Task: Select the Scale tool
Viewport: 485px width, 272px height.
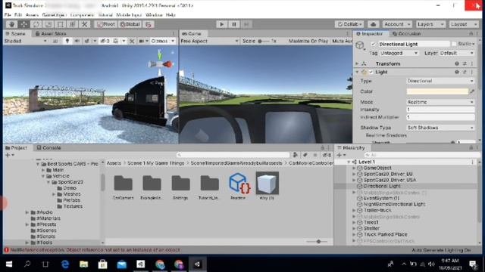Action: pyautogui.click(x=48, y=24)
